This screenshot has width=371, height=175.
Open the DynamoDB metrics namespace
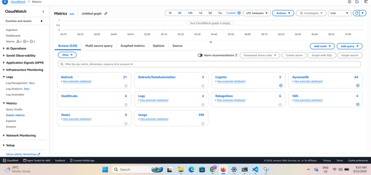(x=300, y=77)
